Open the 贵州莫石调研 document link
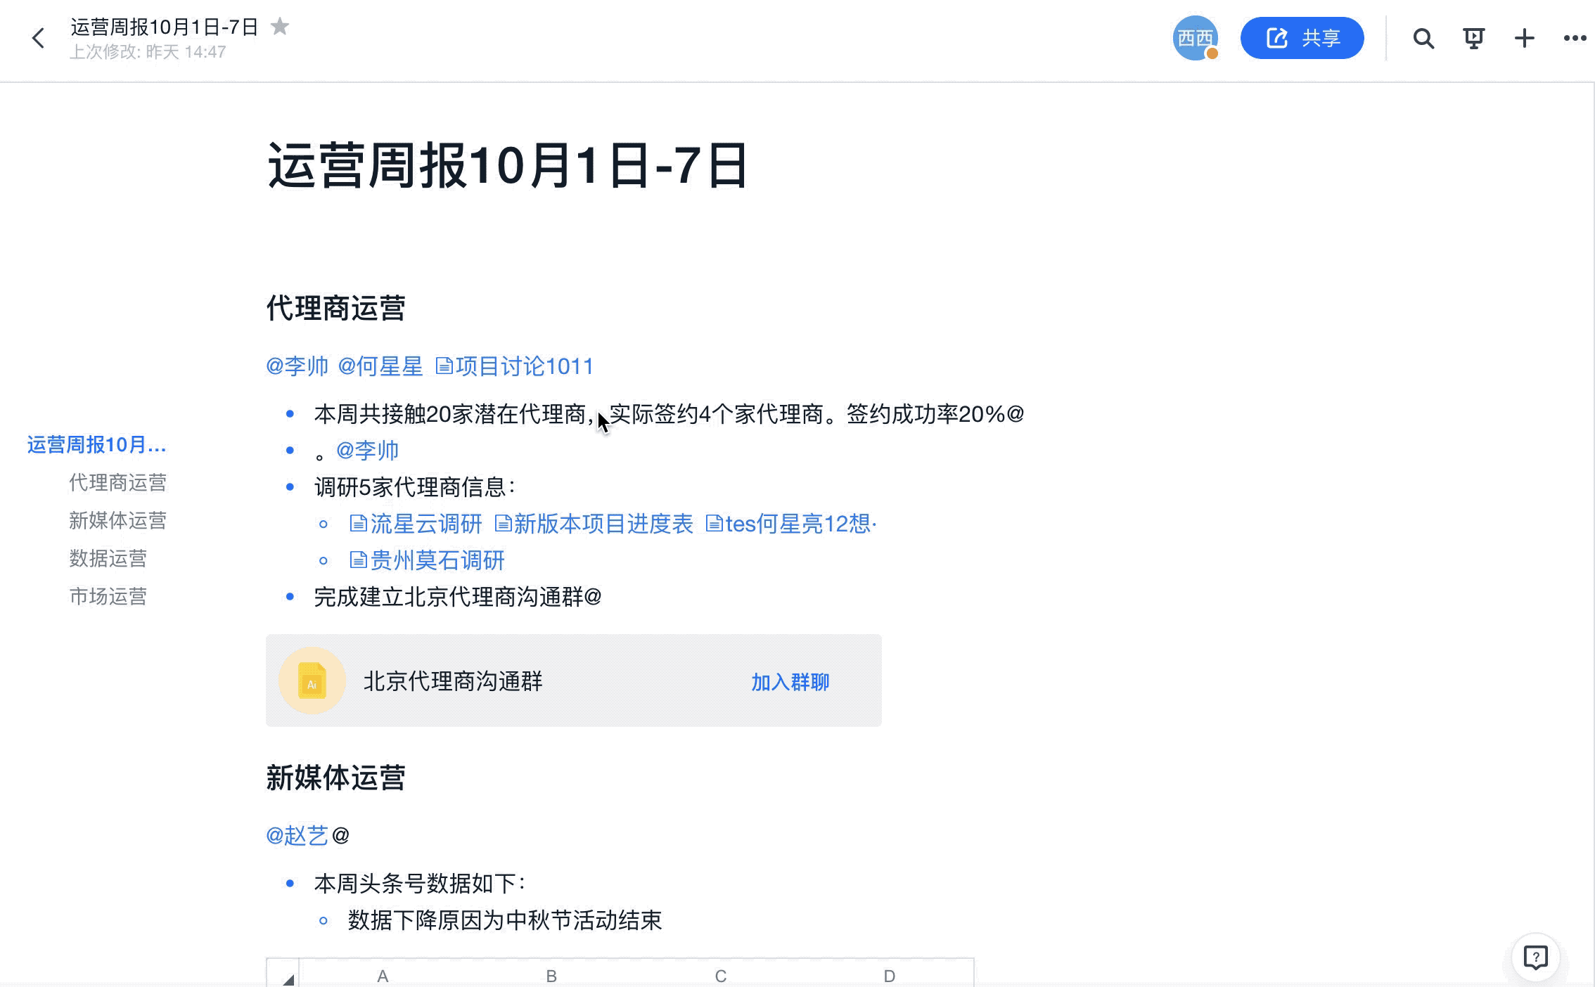1595x987 pixels. (x=427, y=560)
